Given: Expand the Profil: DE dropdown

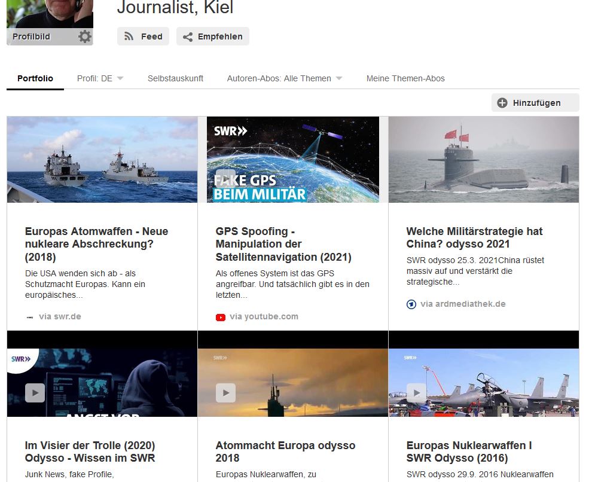Looking at the screenshot, I should [100, 78].
